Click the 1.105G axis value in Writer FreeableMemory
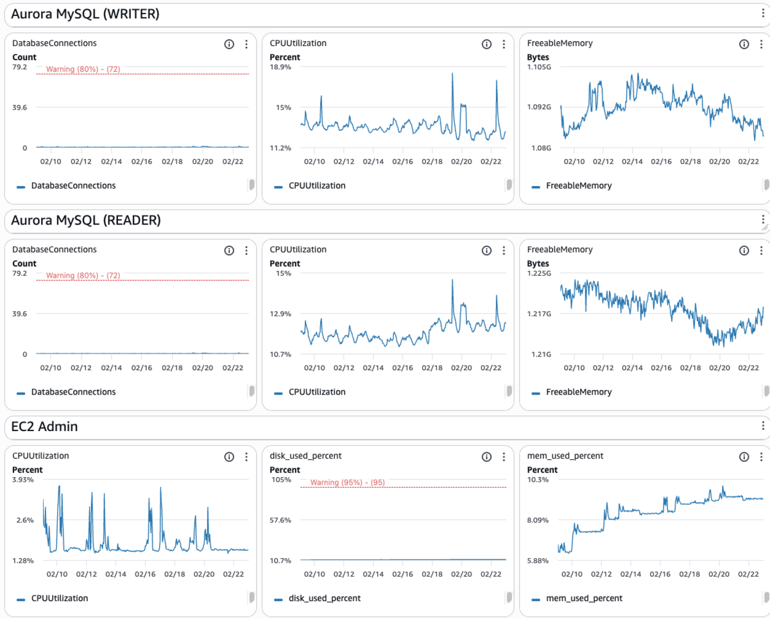Screen dimensions: 770x619 (x=539, y=67)
